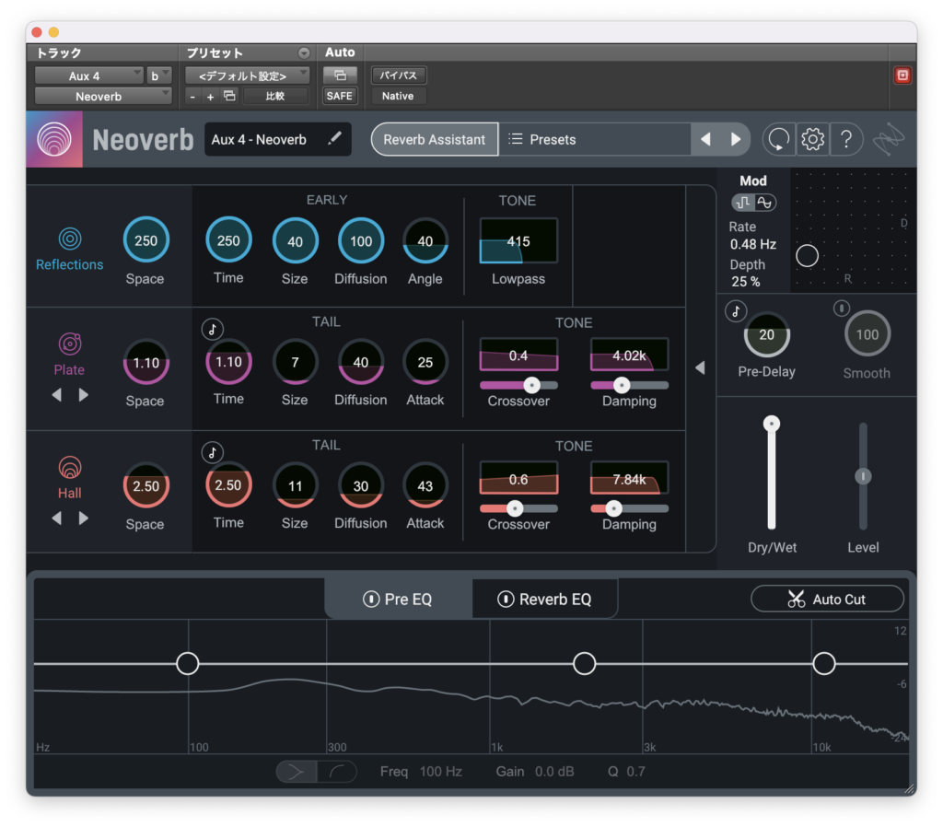Click the Plate reverb engine icon

(70, 344)
